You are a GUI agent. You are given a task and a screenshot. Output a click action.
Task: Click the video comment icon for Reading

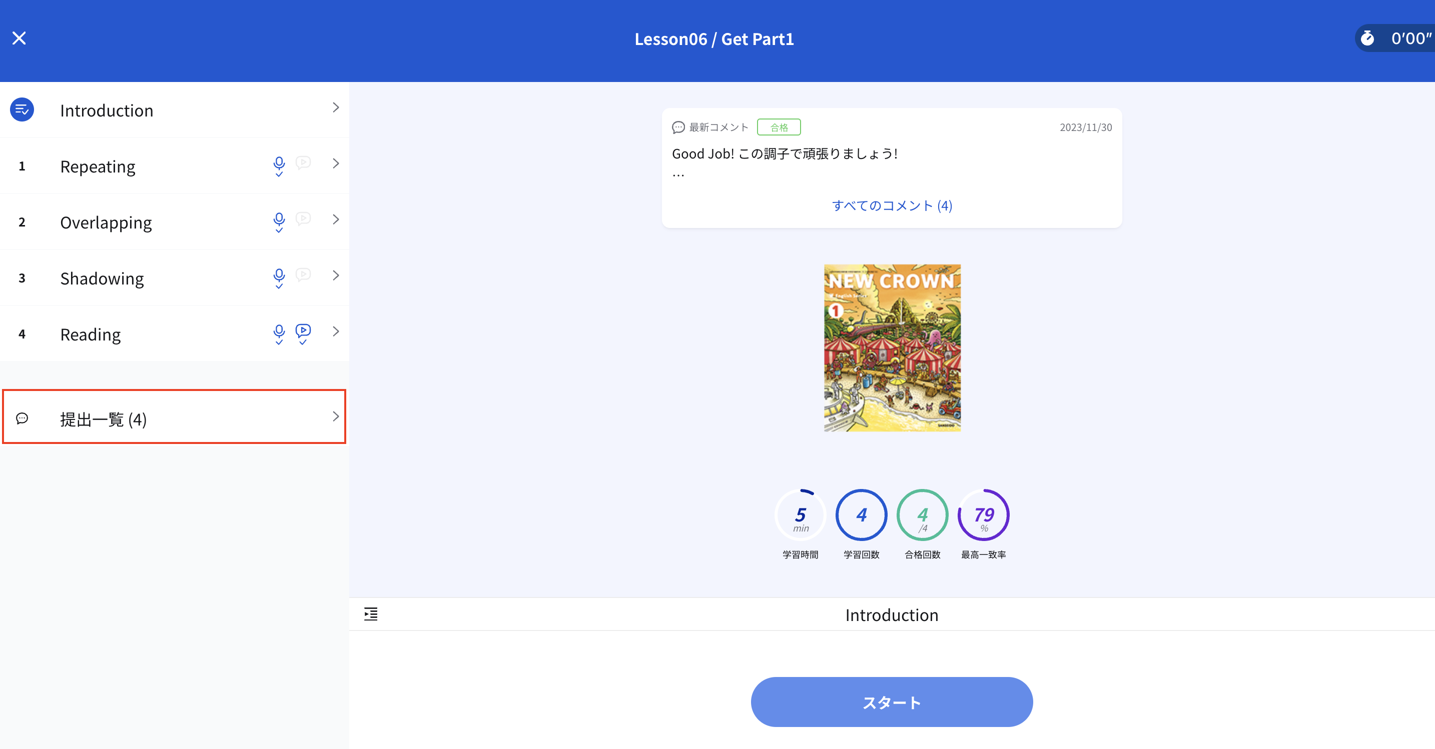coord(303,333)
